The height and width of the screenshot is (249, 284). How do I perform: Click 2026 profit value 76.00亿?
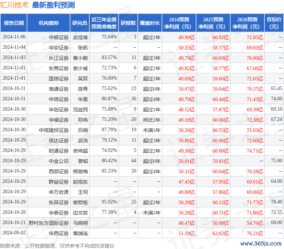coord(255,58)
